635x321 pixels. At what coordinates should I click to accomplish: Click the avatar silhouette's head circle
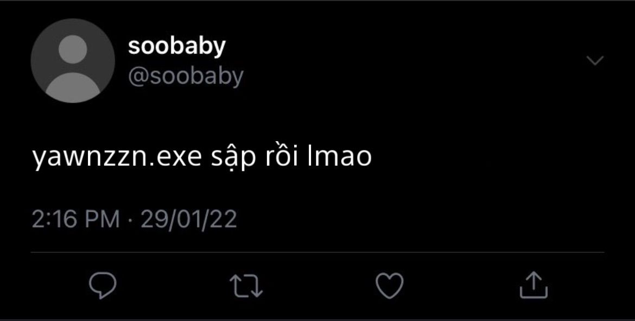(73, 49)
